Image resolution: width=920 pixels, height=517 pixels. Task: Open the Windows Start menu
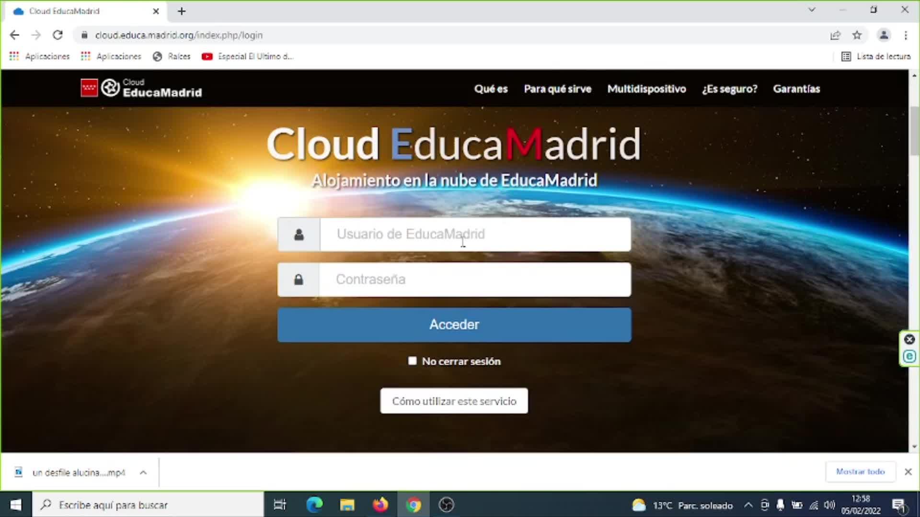pyautogui.click(x=16, y=505)
